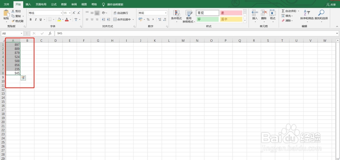Switch to the View (视图) tab
The image size is (340, 160).
(84, 4)
